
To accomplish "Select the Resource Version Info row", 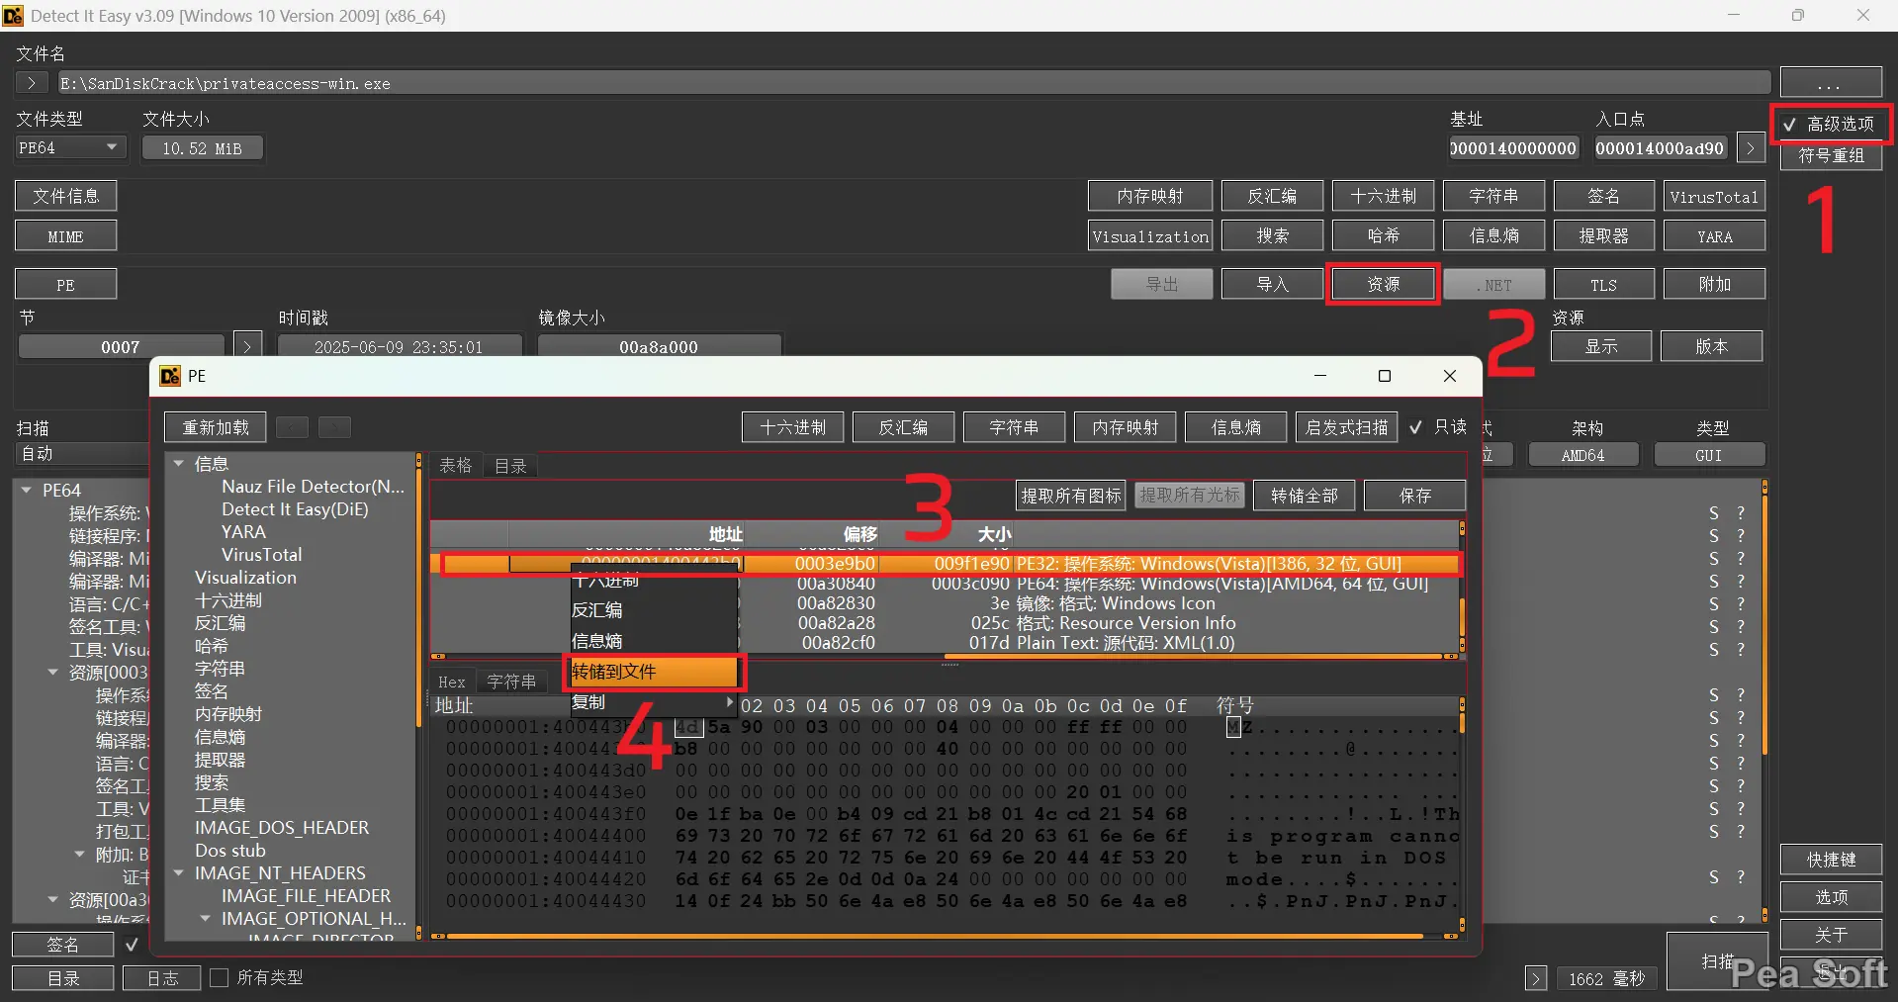I will [x=945, y=623].
